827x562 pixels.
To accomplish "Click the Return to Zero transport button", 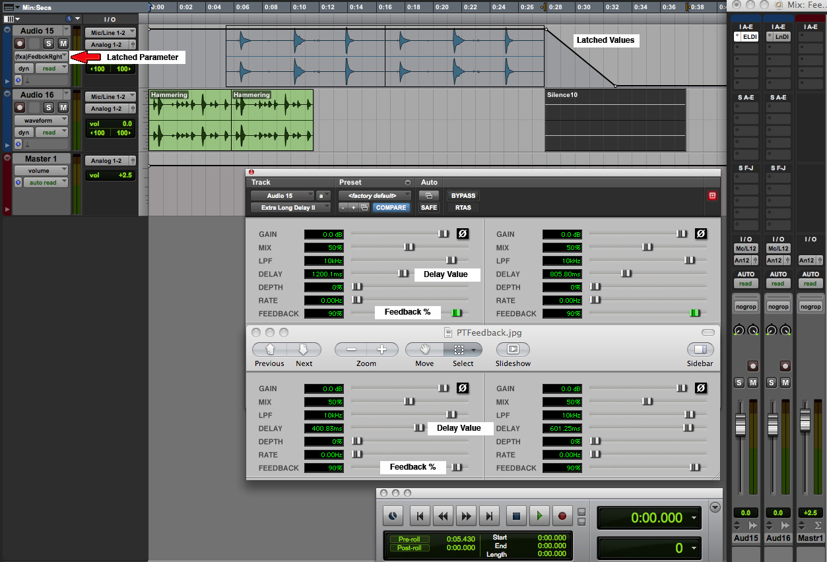I will click(420, 516).
